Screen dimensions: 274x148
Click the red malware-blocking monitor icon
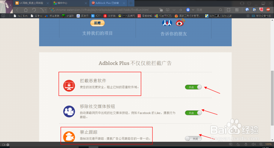point(69,86)
